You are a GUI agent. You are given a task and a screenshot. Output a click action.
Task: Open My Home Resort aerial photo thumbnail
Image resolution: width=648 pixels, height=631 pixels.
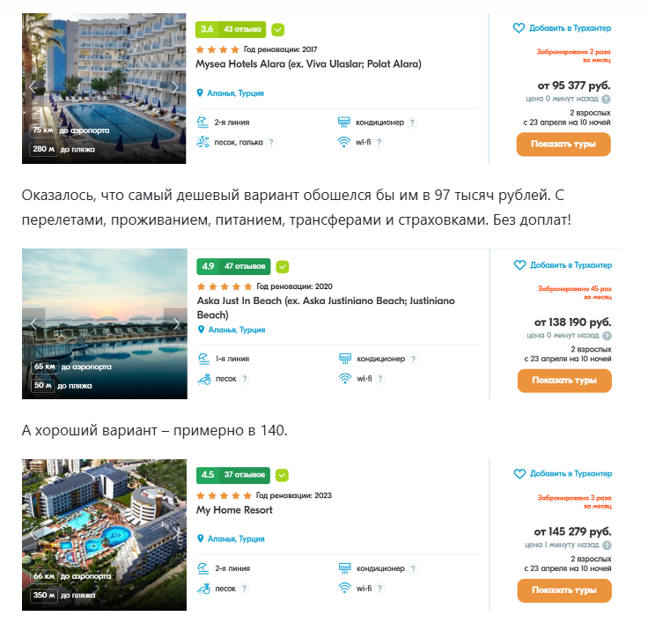pos(104,520)
